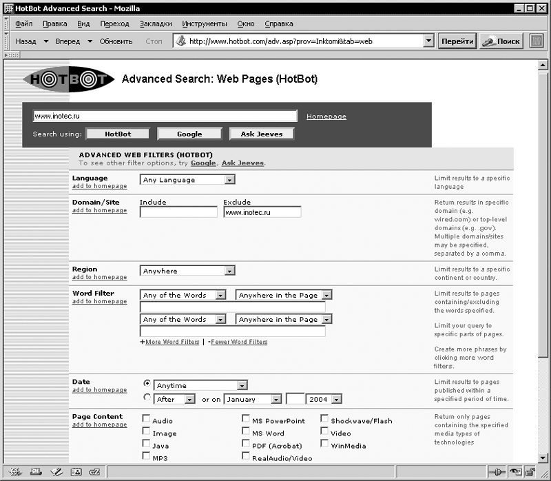Open the IRC chat icon in status bar
This screenshot has height=481, width=551.
(94, 471)
